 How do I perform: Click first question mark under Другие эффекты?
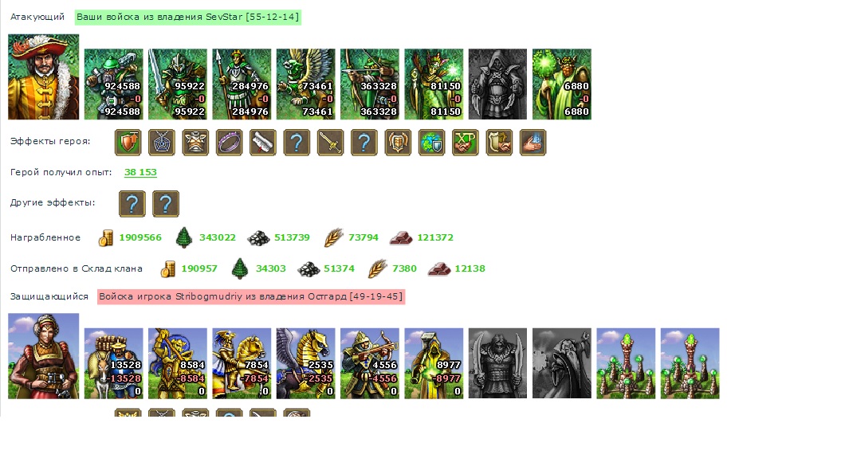pyautogui.click(x=132, y=204)
